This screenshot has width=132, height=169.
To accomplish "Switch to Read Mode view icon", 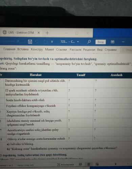I will point(80,164).
